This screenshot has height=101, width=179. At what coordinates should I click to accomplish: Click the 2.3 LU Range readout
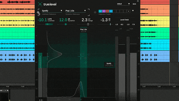(x=87, y=20)
